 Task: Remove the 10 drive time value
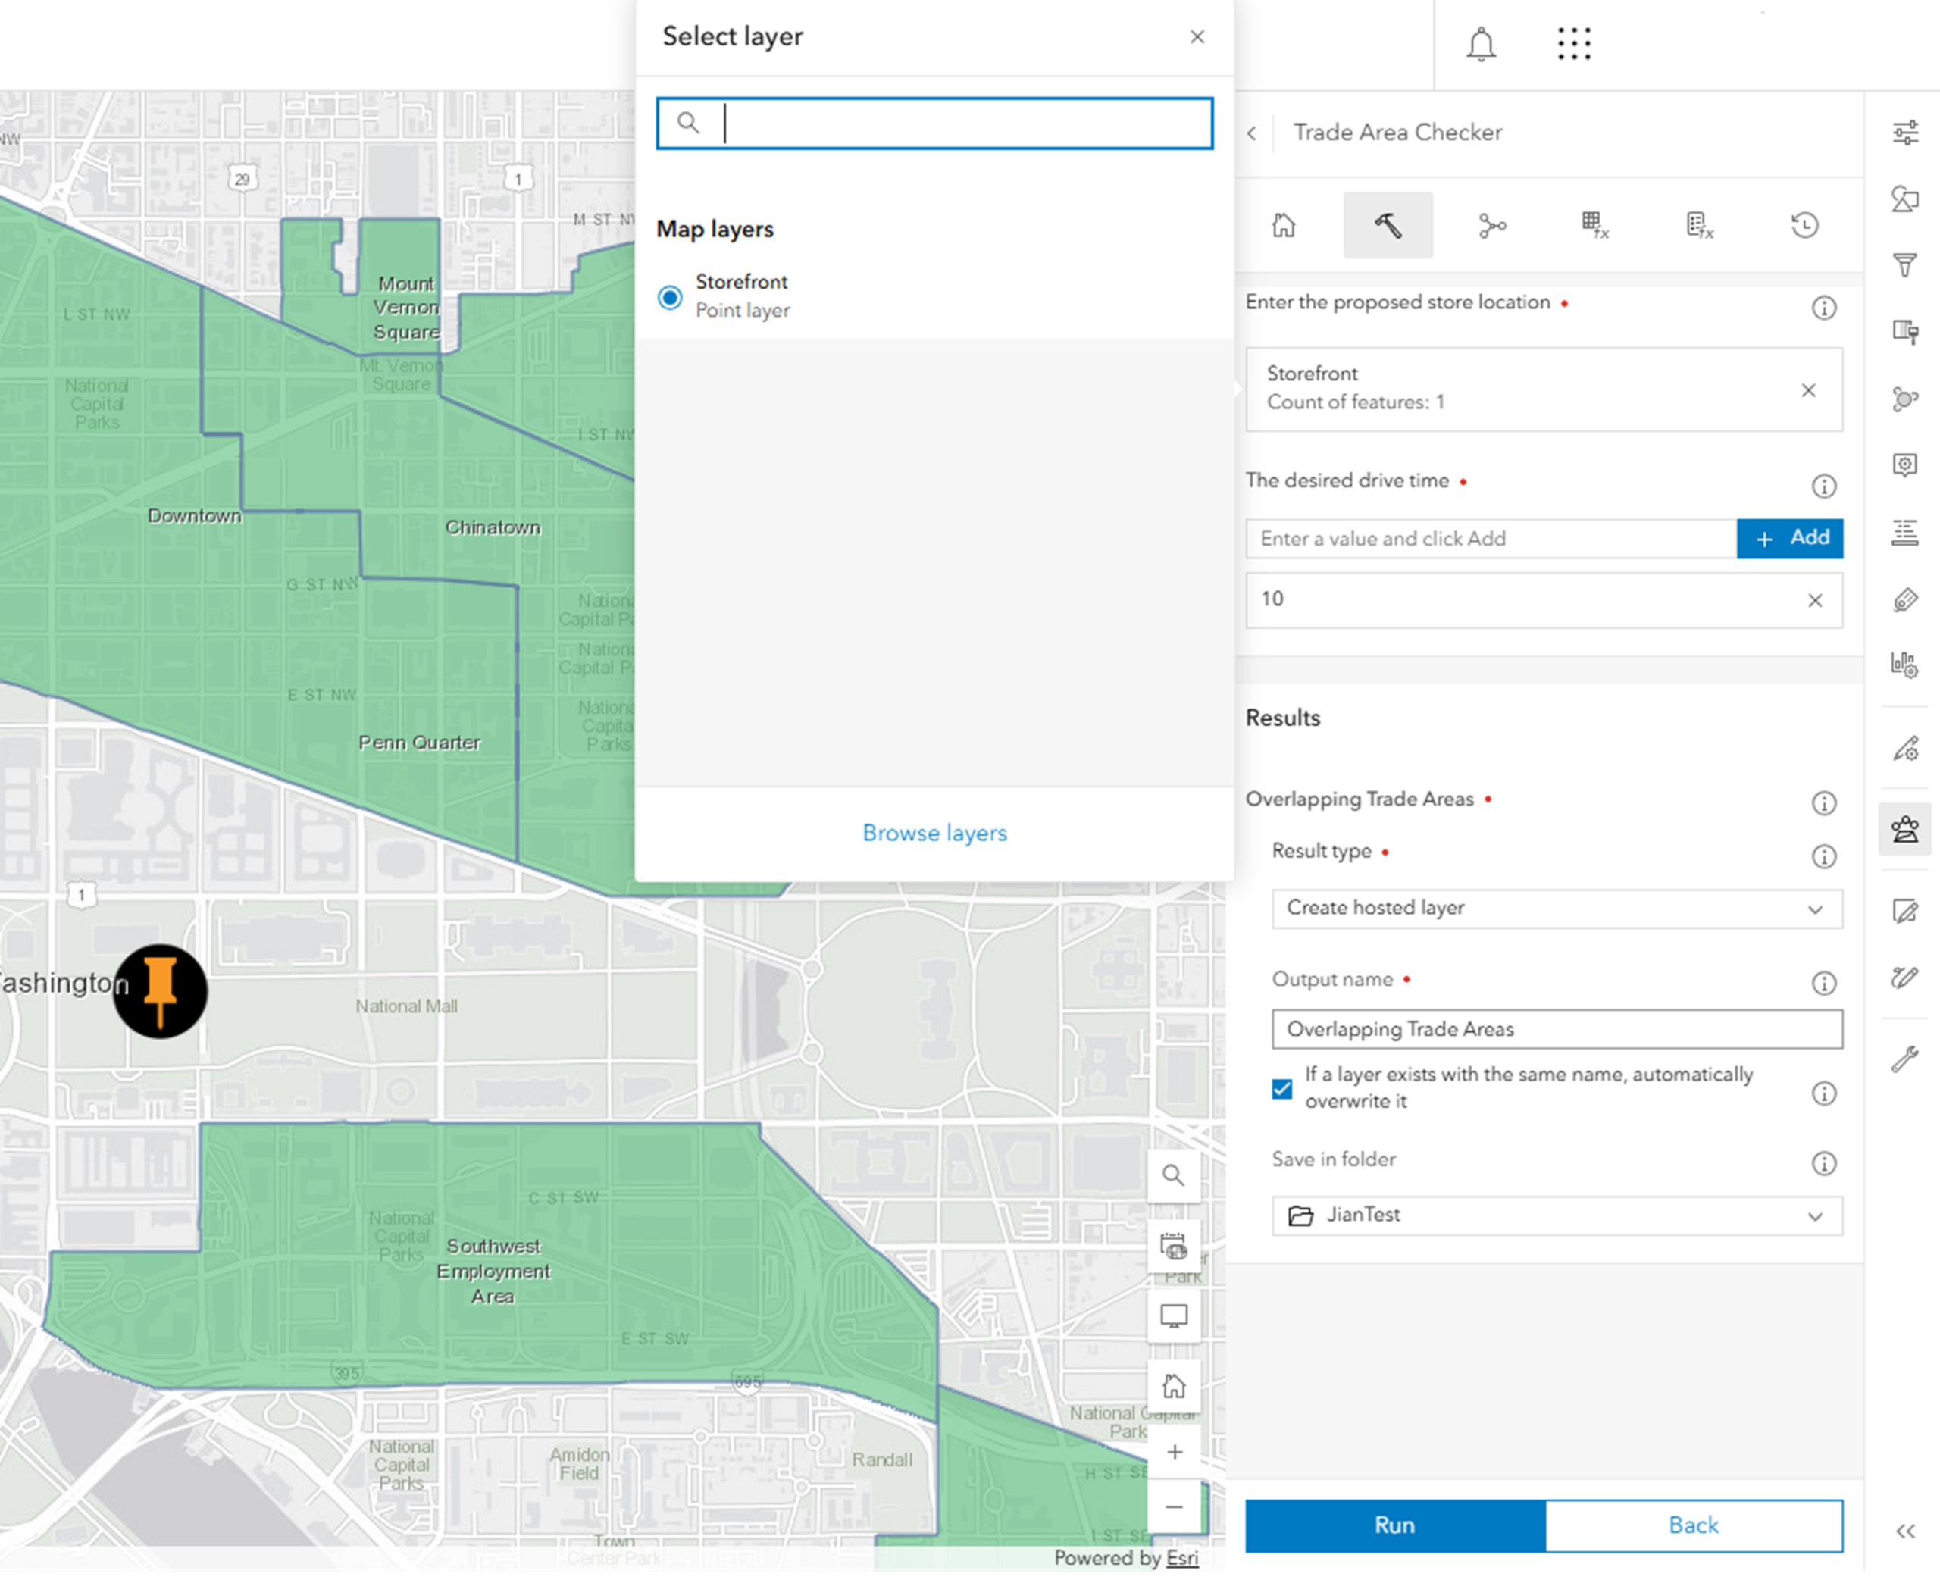click(1814, 600)
